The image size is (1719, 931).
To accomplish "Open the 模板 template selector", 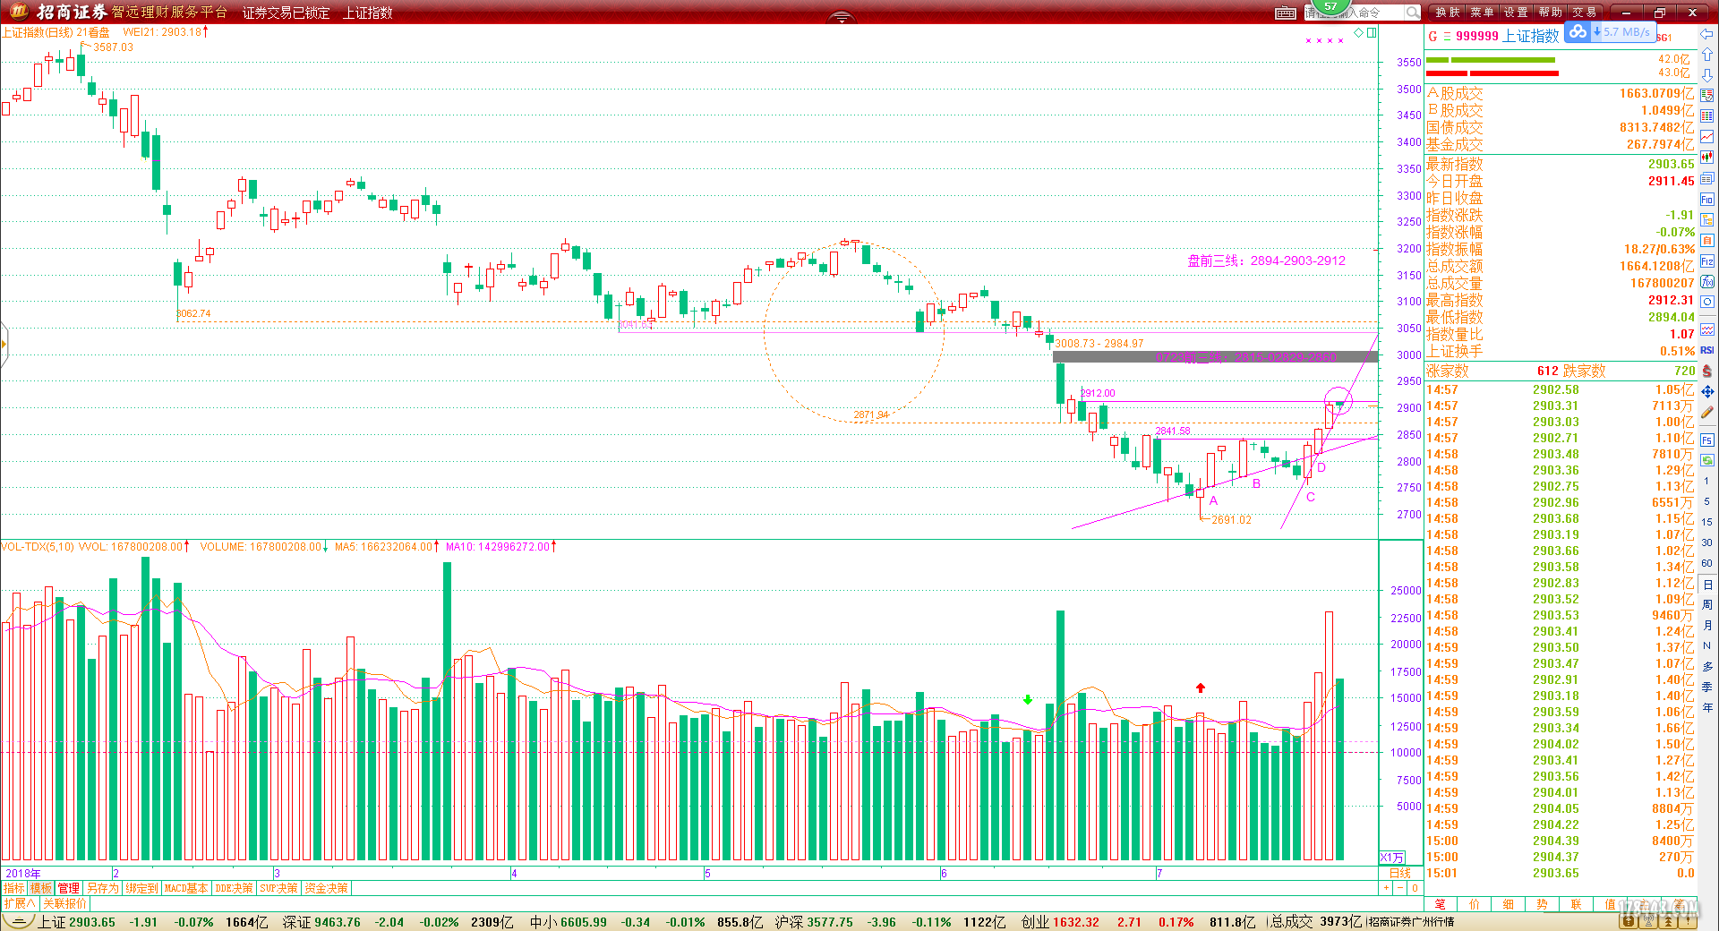I will (x=41, y=888).
